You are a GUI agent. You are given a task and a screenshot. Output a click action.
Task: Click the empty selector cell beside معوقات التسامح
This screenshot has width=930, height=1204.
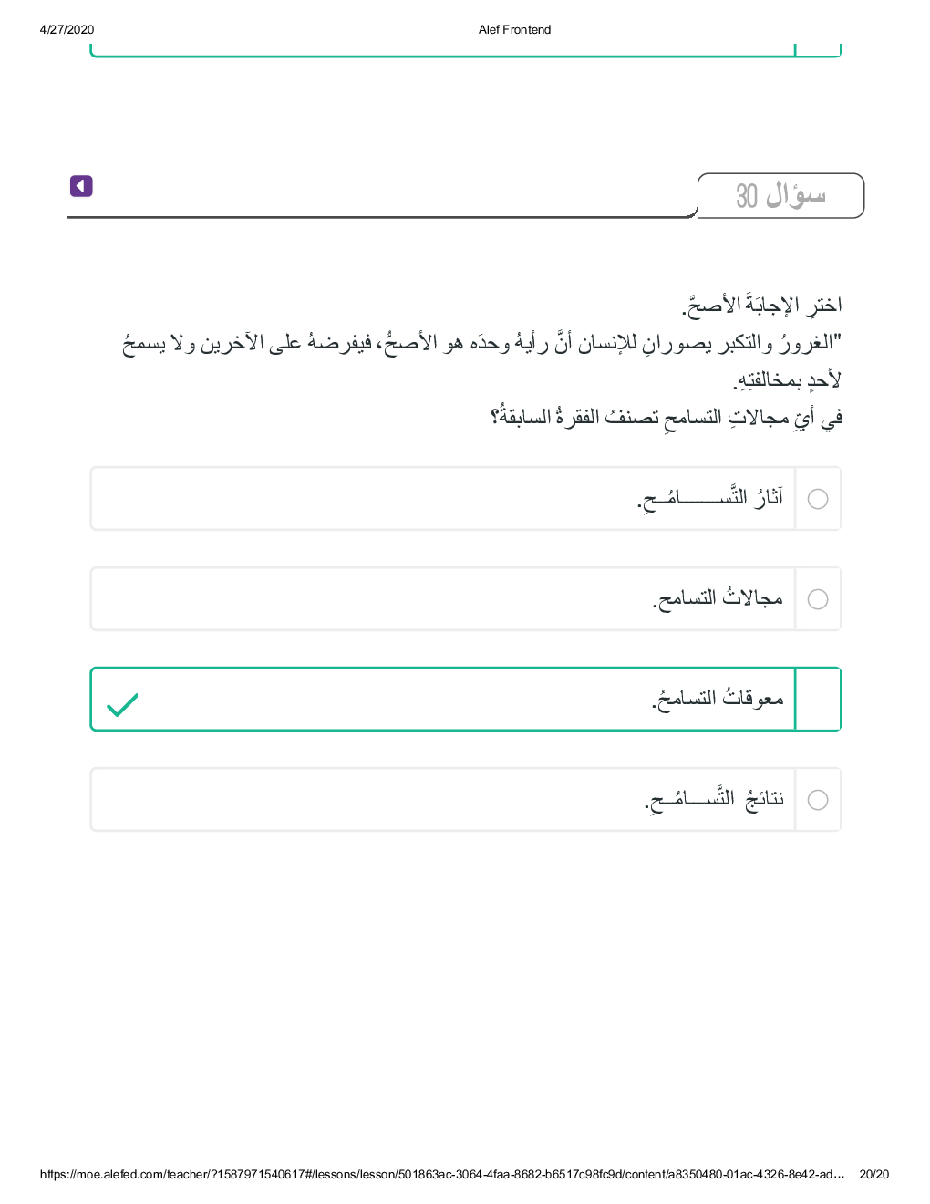coord(818,700)
